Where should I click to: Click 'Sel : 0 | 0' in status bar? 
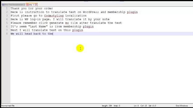pos(152,106)
